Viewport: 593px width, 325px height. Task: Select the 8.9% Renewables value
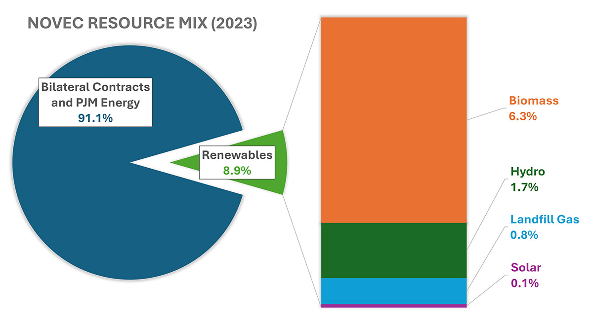pyautogui.click(x=237, y=170)
